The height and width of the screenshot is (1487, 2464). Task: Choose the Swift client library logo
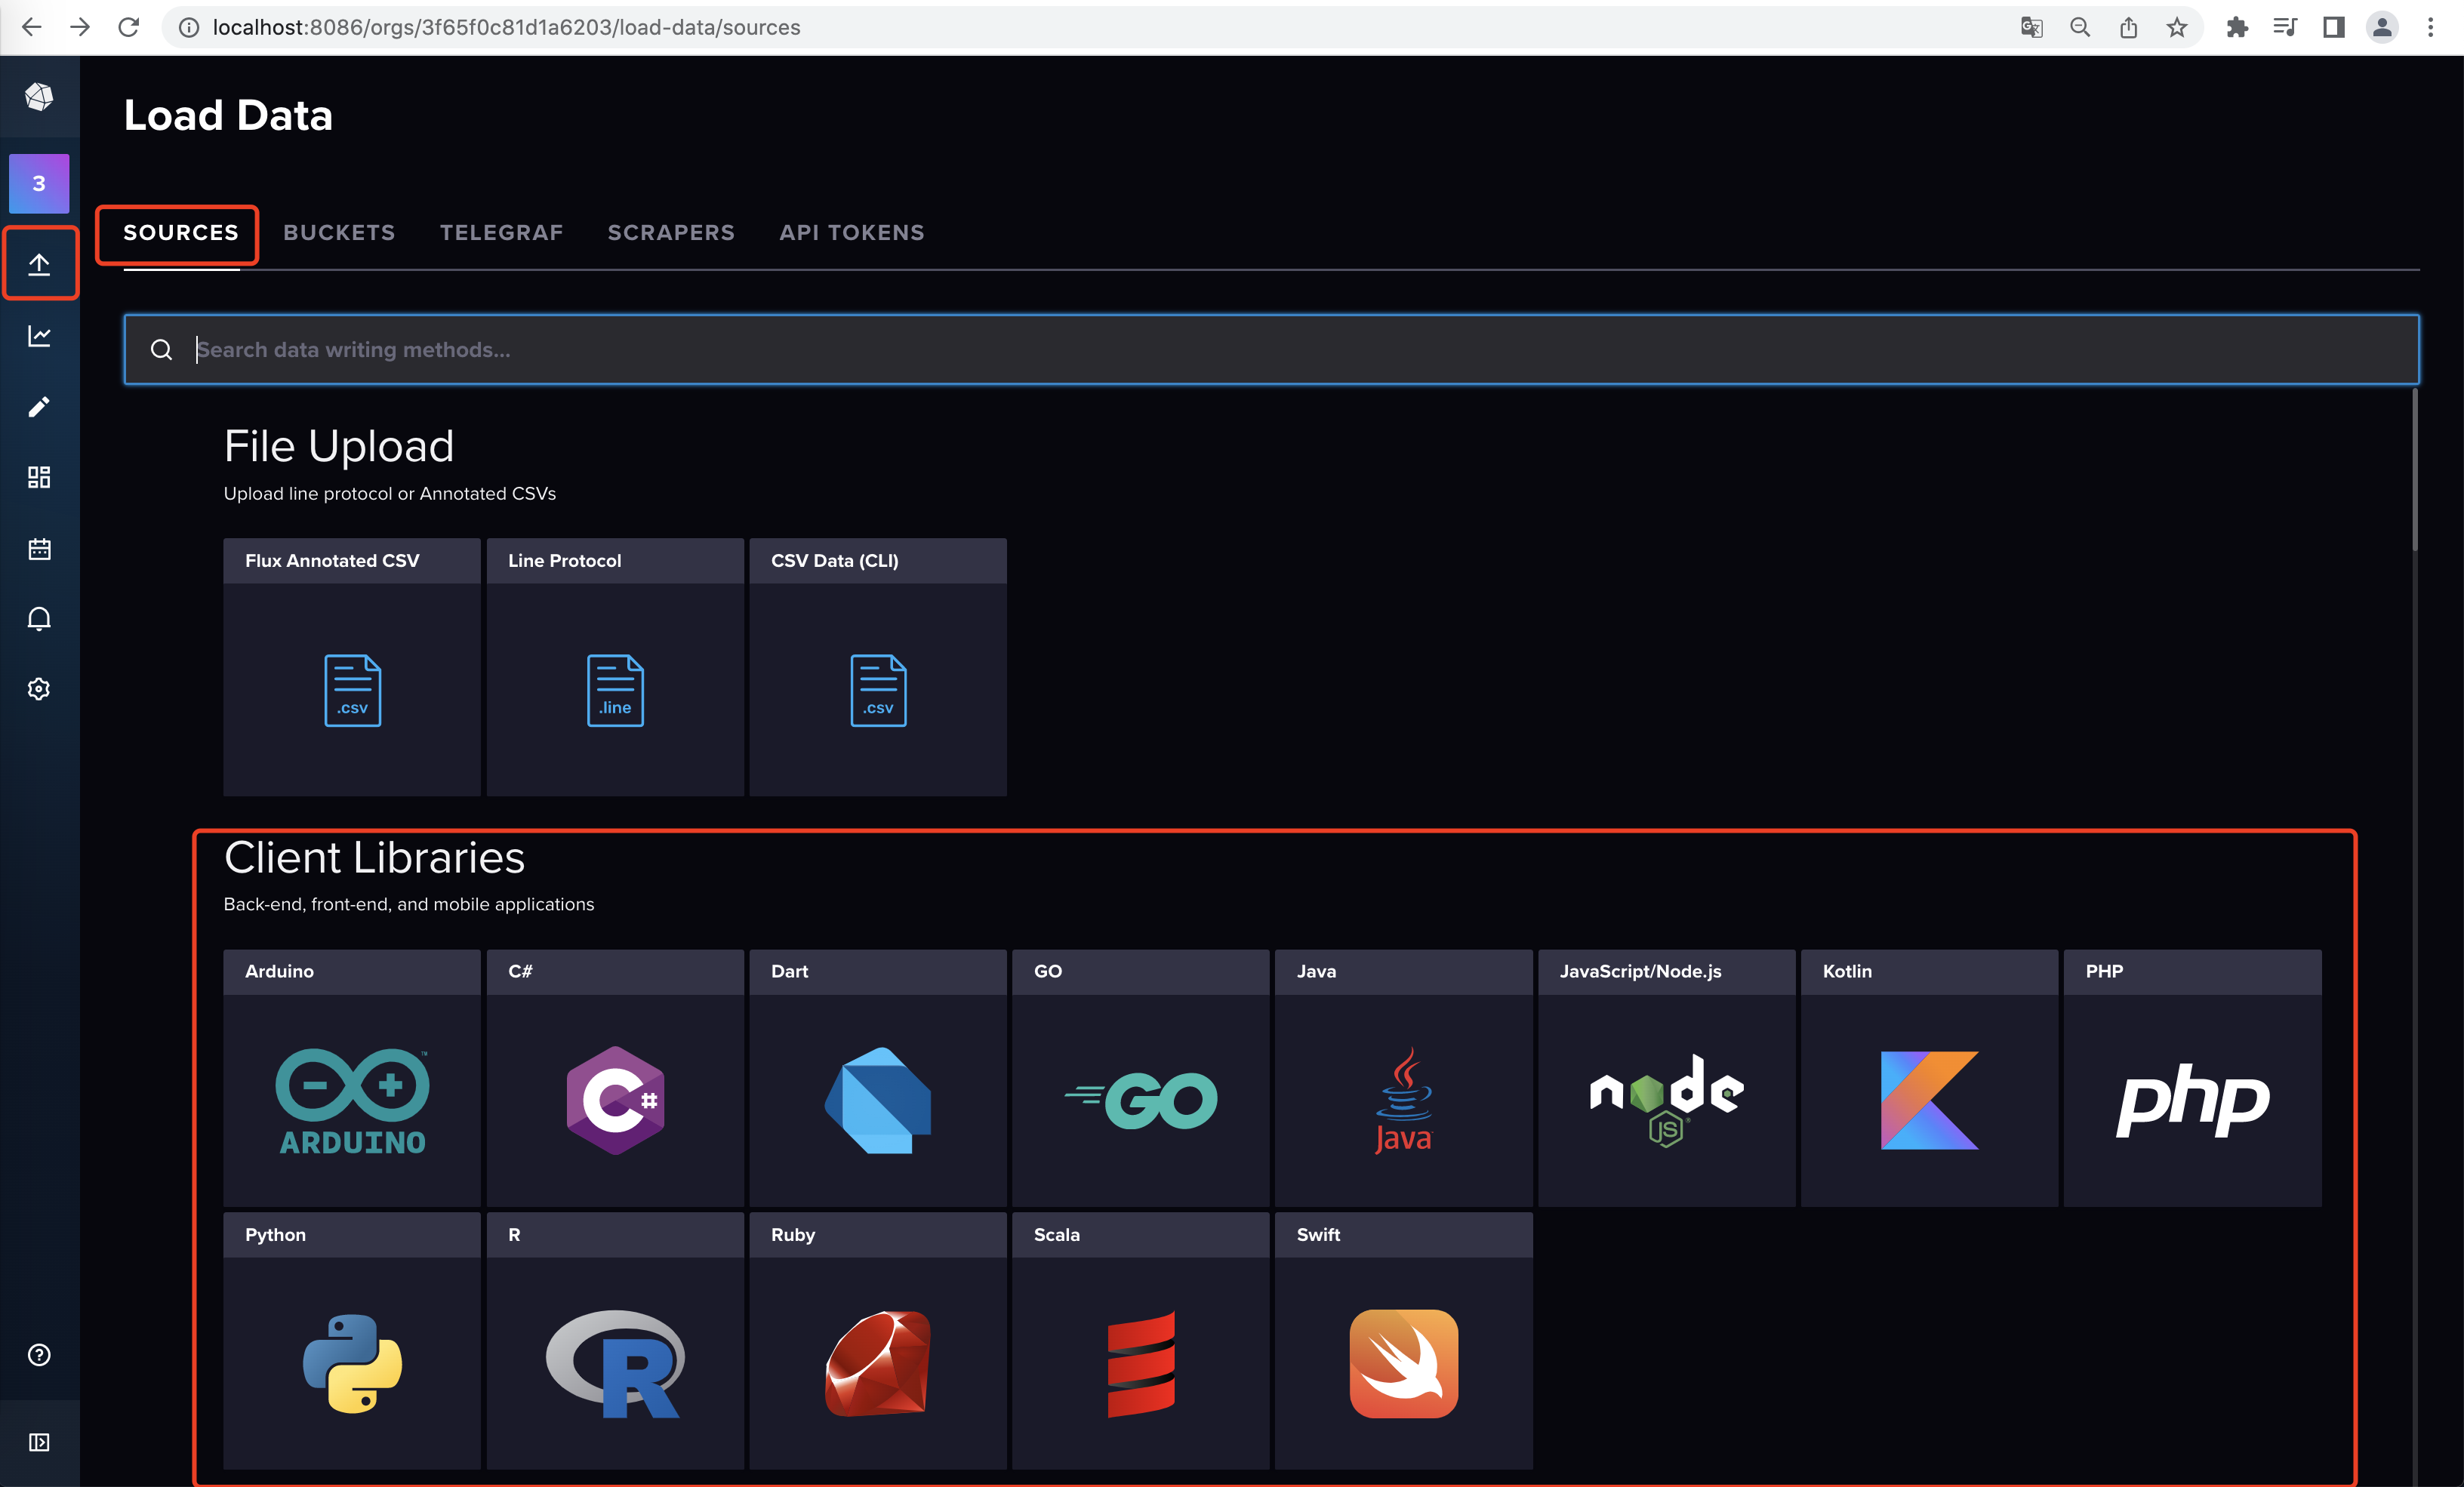pos(1404,1364)
